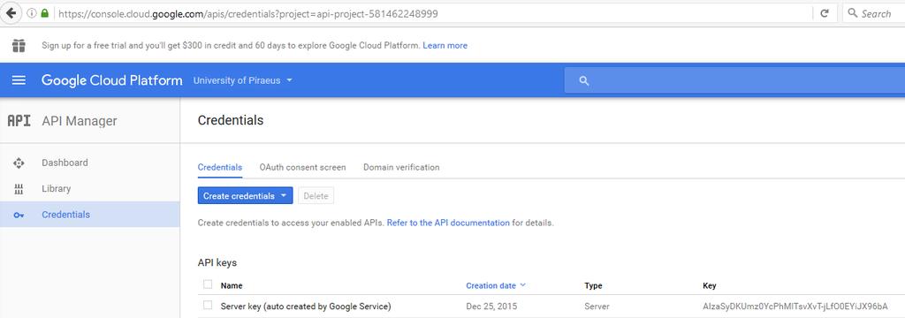Switch to the Domain verification tab

[401, 167]
